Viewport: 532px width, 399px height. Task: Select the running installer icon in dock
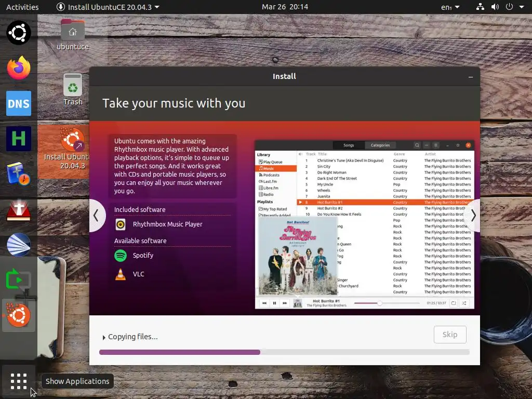[x=18, y=315]
